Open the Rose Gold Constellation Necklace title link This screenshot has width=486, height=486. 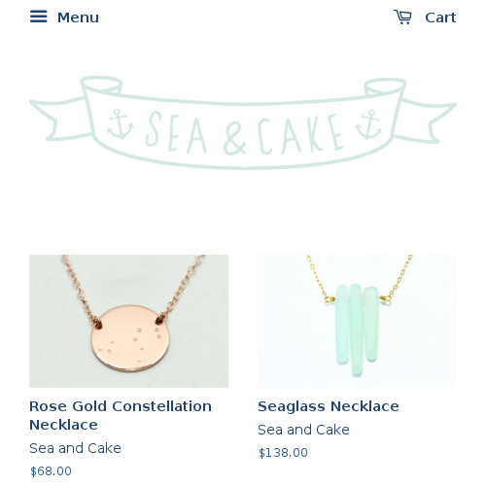(x=121, y=415)
